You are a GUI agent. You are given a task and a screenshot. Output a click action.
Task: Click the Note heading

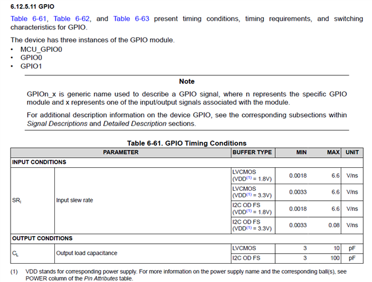point(187,81)
